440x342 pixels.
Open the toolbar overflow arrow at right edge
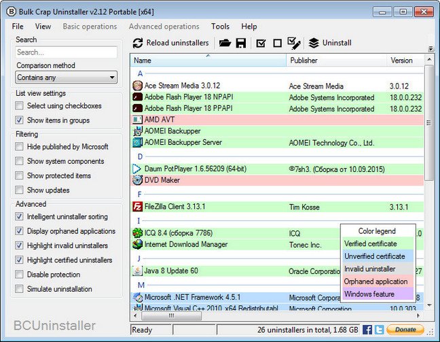[430, 49]
